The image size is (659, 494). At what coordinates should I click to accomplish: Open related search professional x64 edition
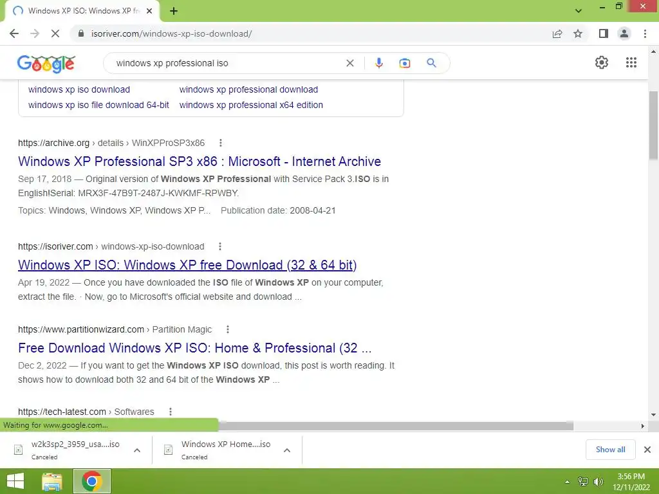251,105
